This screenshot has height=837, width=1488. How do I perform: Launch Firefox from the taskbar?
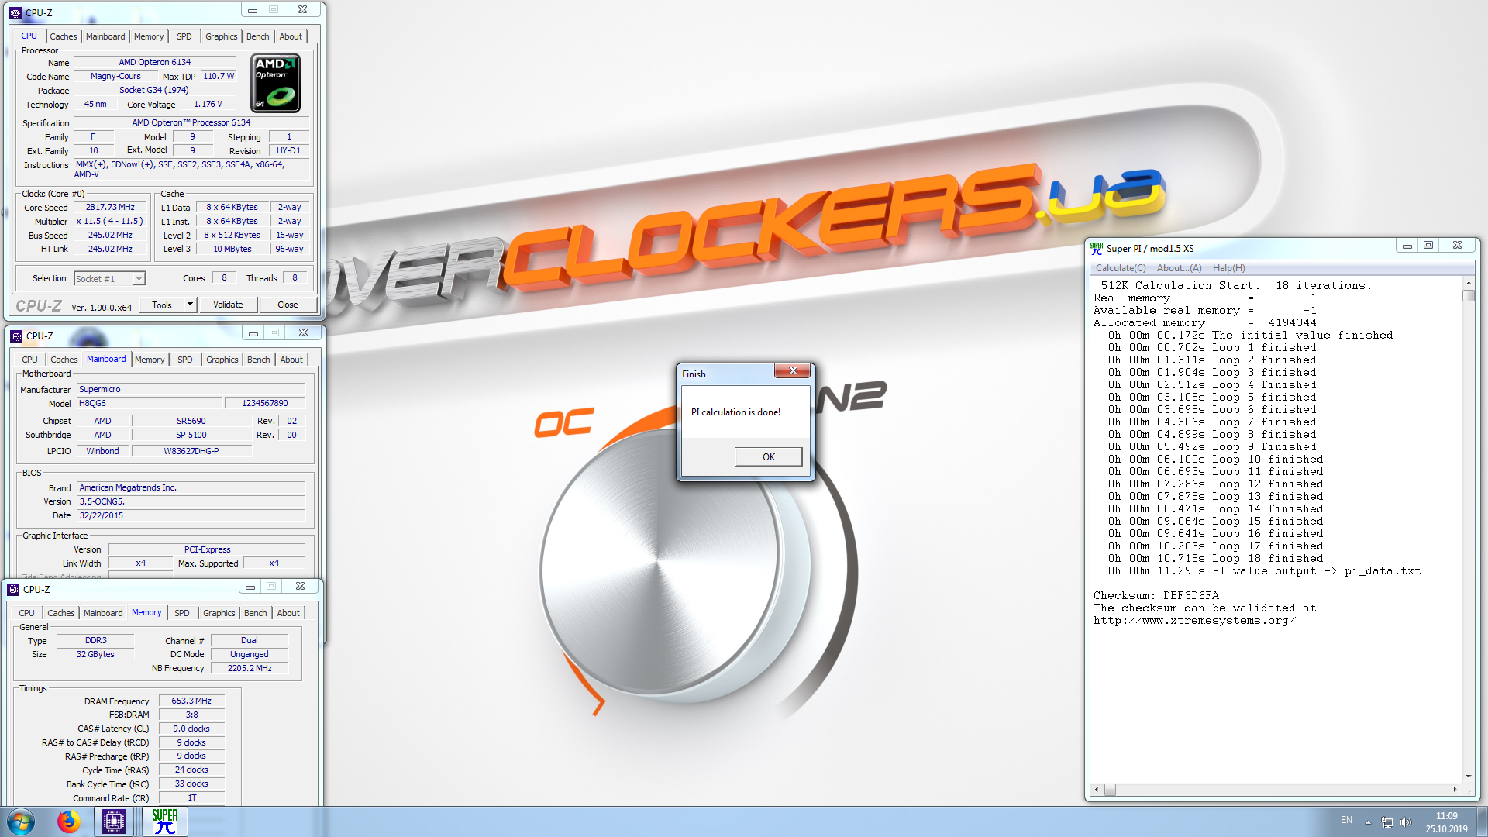point(68,821)
